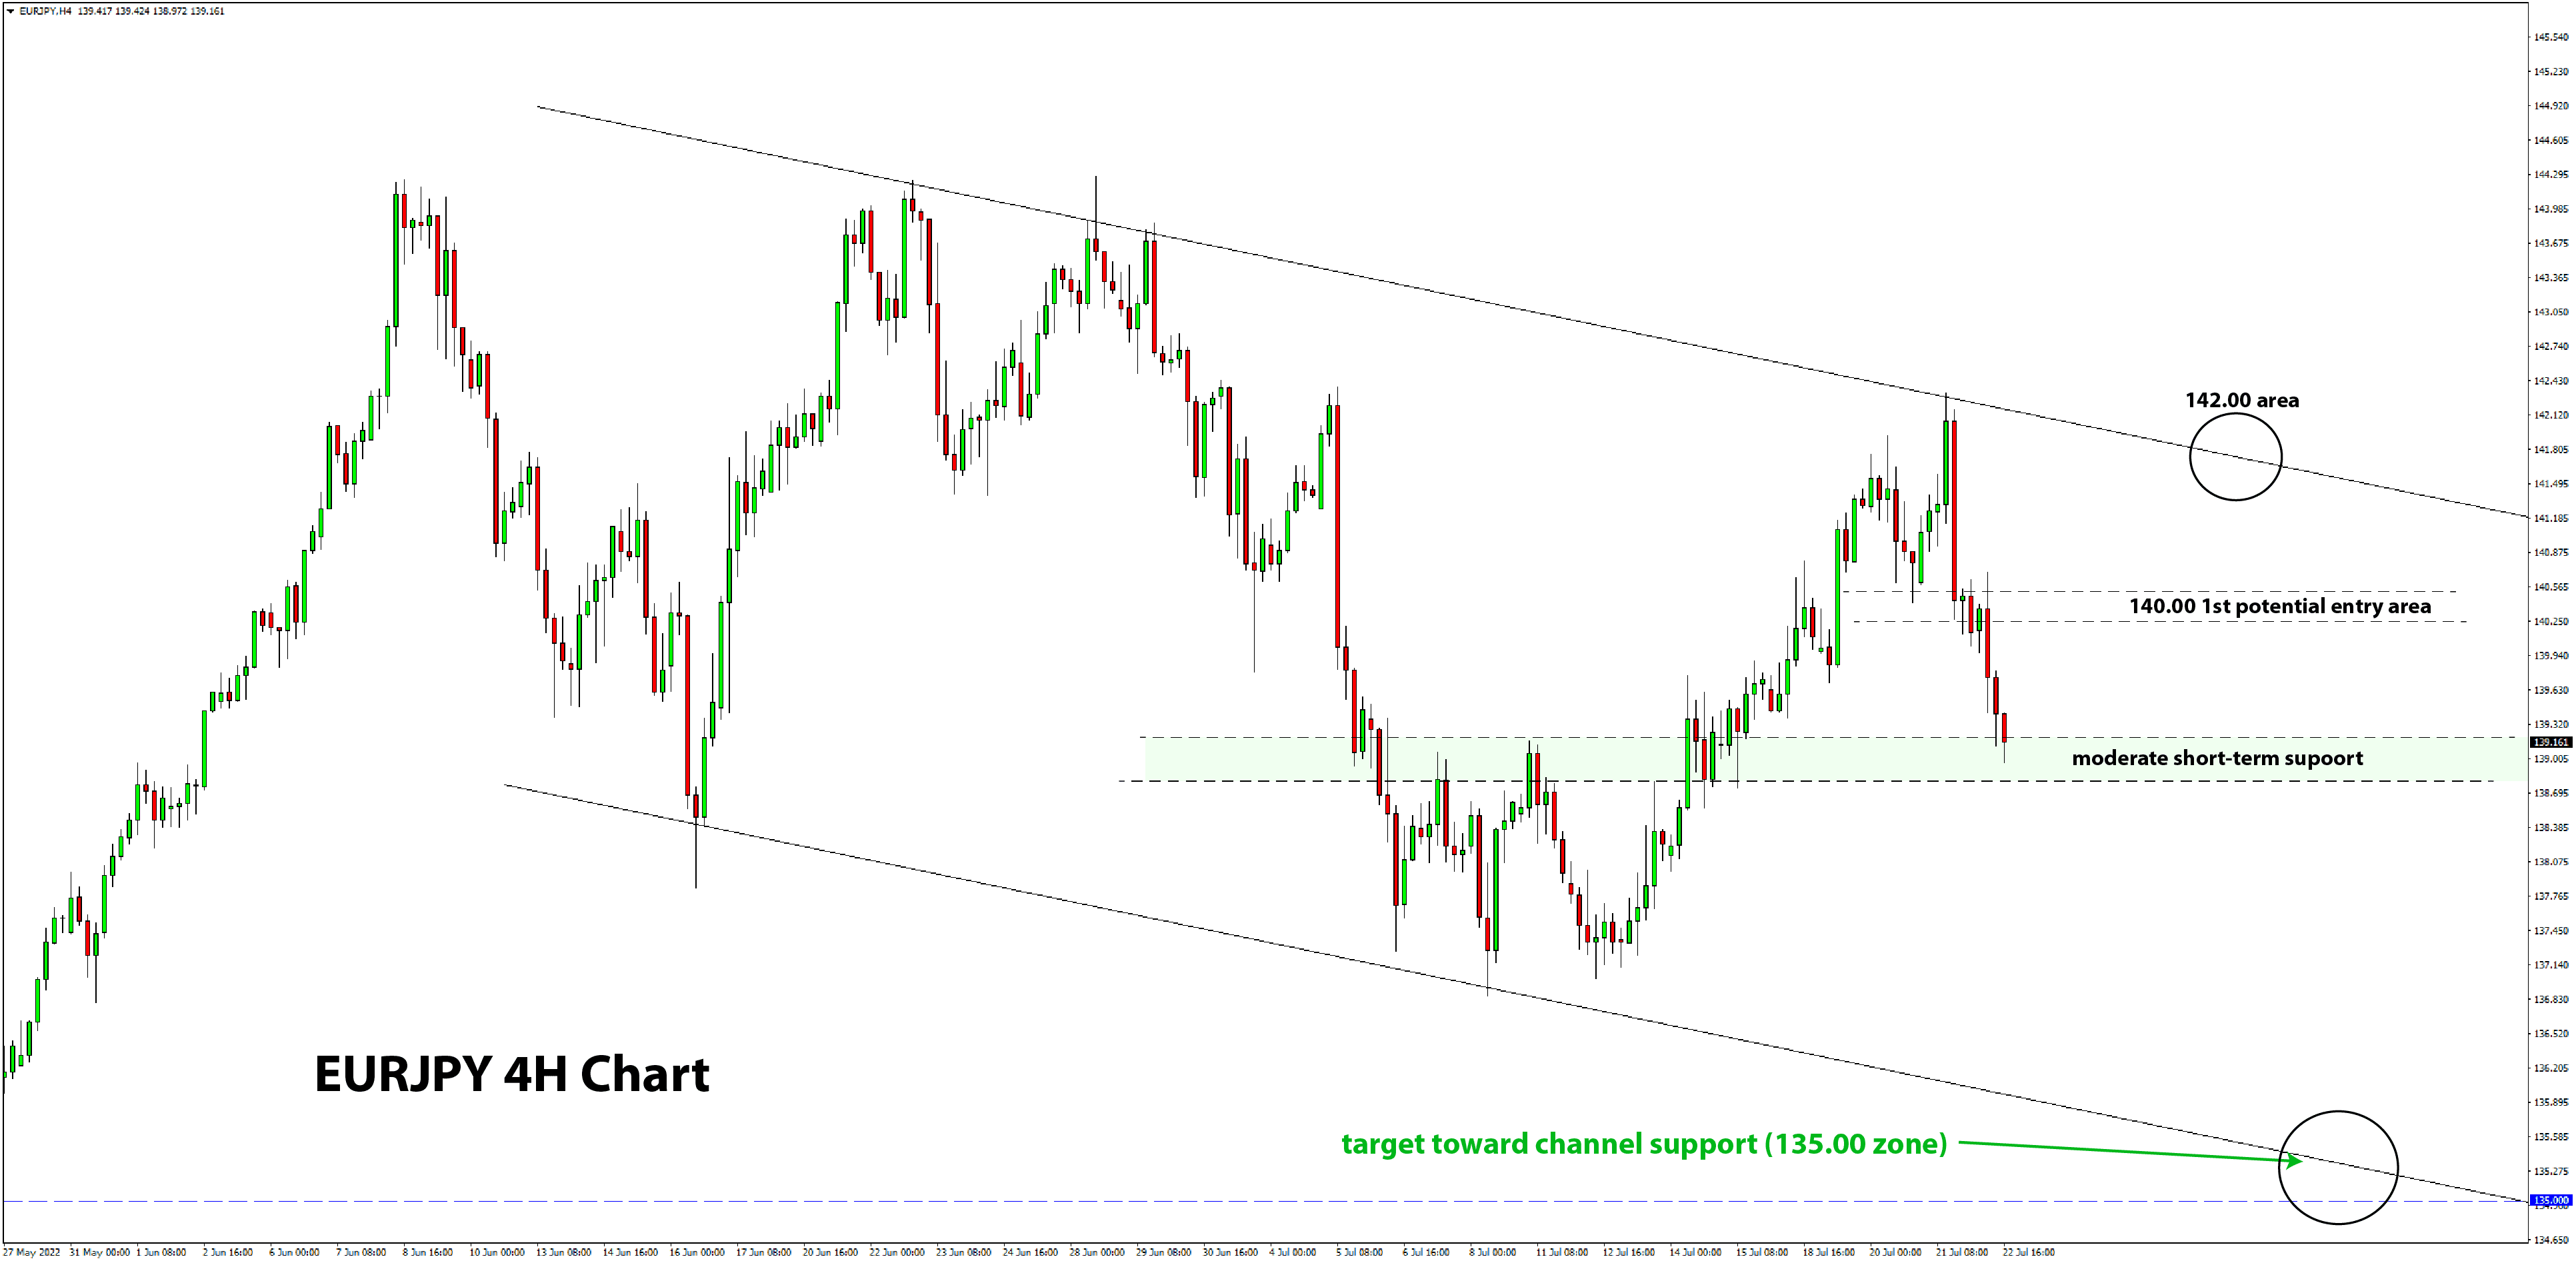Click the 136.205 price axis label
The image size is (2576, 1265).
pos(2550,1068)
